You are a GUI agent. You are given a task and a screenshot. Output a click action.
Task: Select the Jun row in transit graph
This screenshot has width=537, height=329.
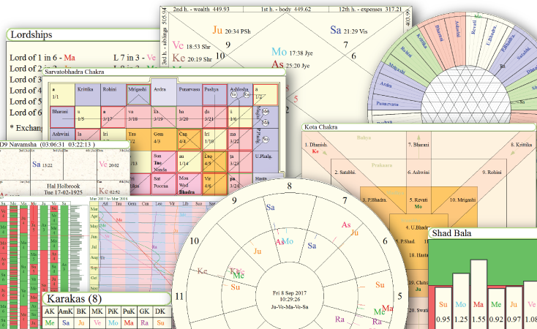[x=94, y=237]
